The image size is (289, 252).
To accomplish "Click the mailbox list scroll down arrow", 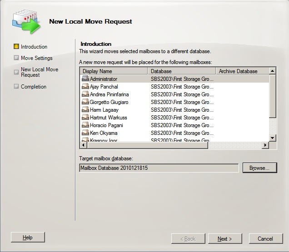I will point(272,138).
